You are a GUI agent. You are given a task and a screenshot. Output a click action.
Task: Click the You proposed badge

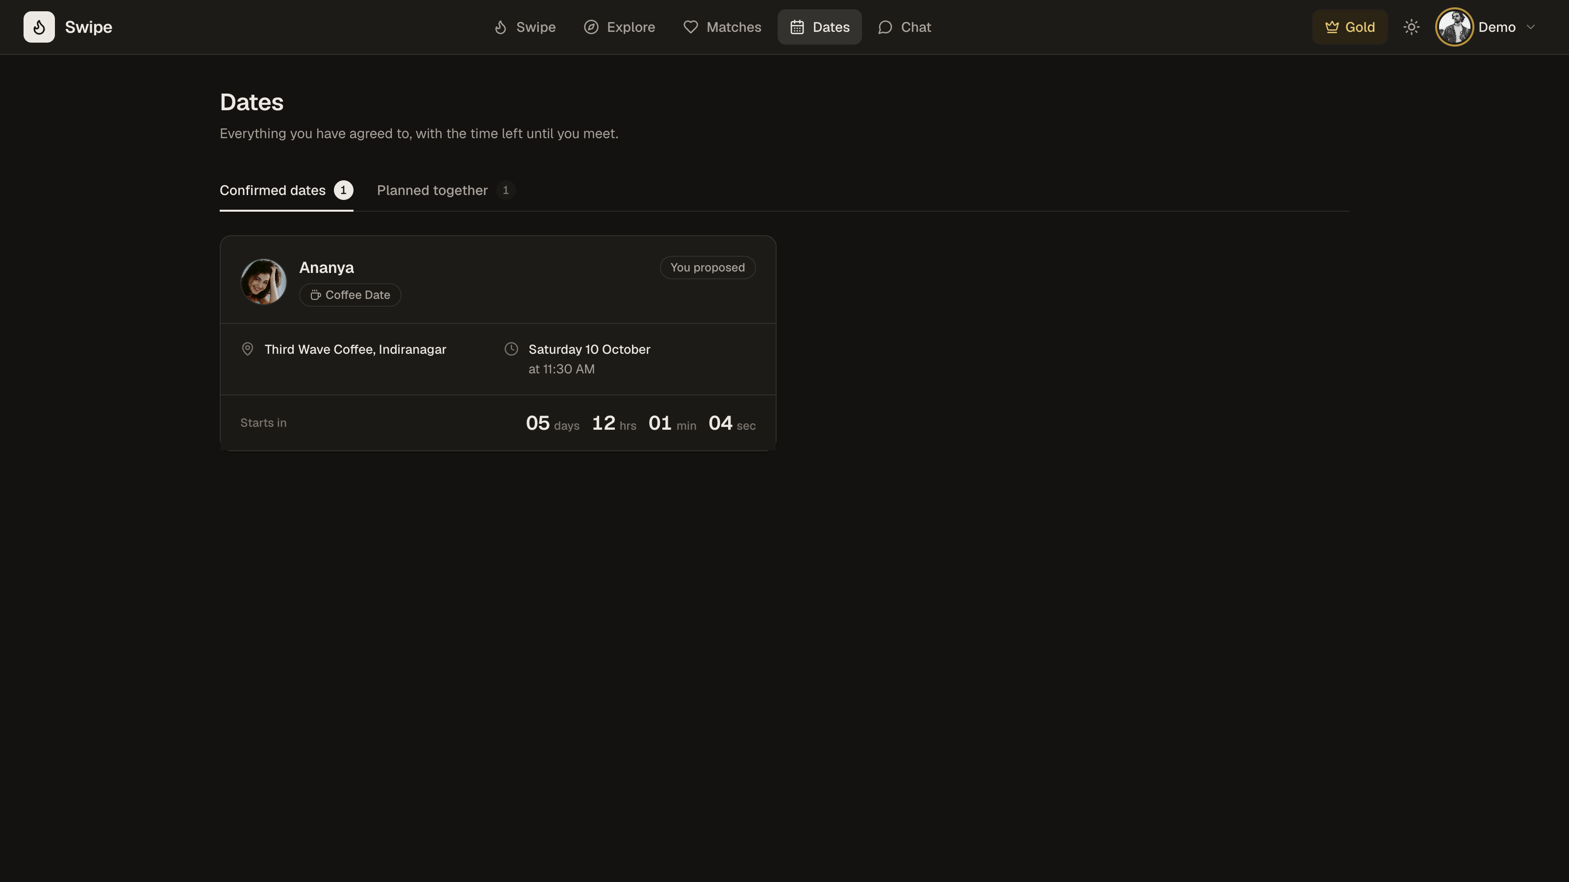click(x=708, y=268)
